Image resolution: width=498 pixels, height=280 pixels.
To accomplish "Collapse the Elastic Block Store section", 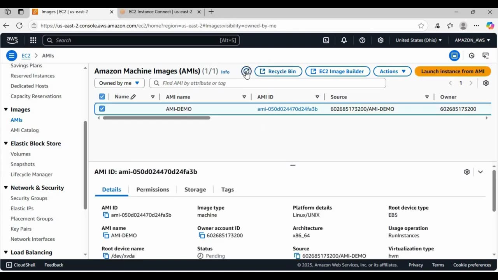I will 6,143.
